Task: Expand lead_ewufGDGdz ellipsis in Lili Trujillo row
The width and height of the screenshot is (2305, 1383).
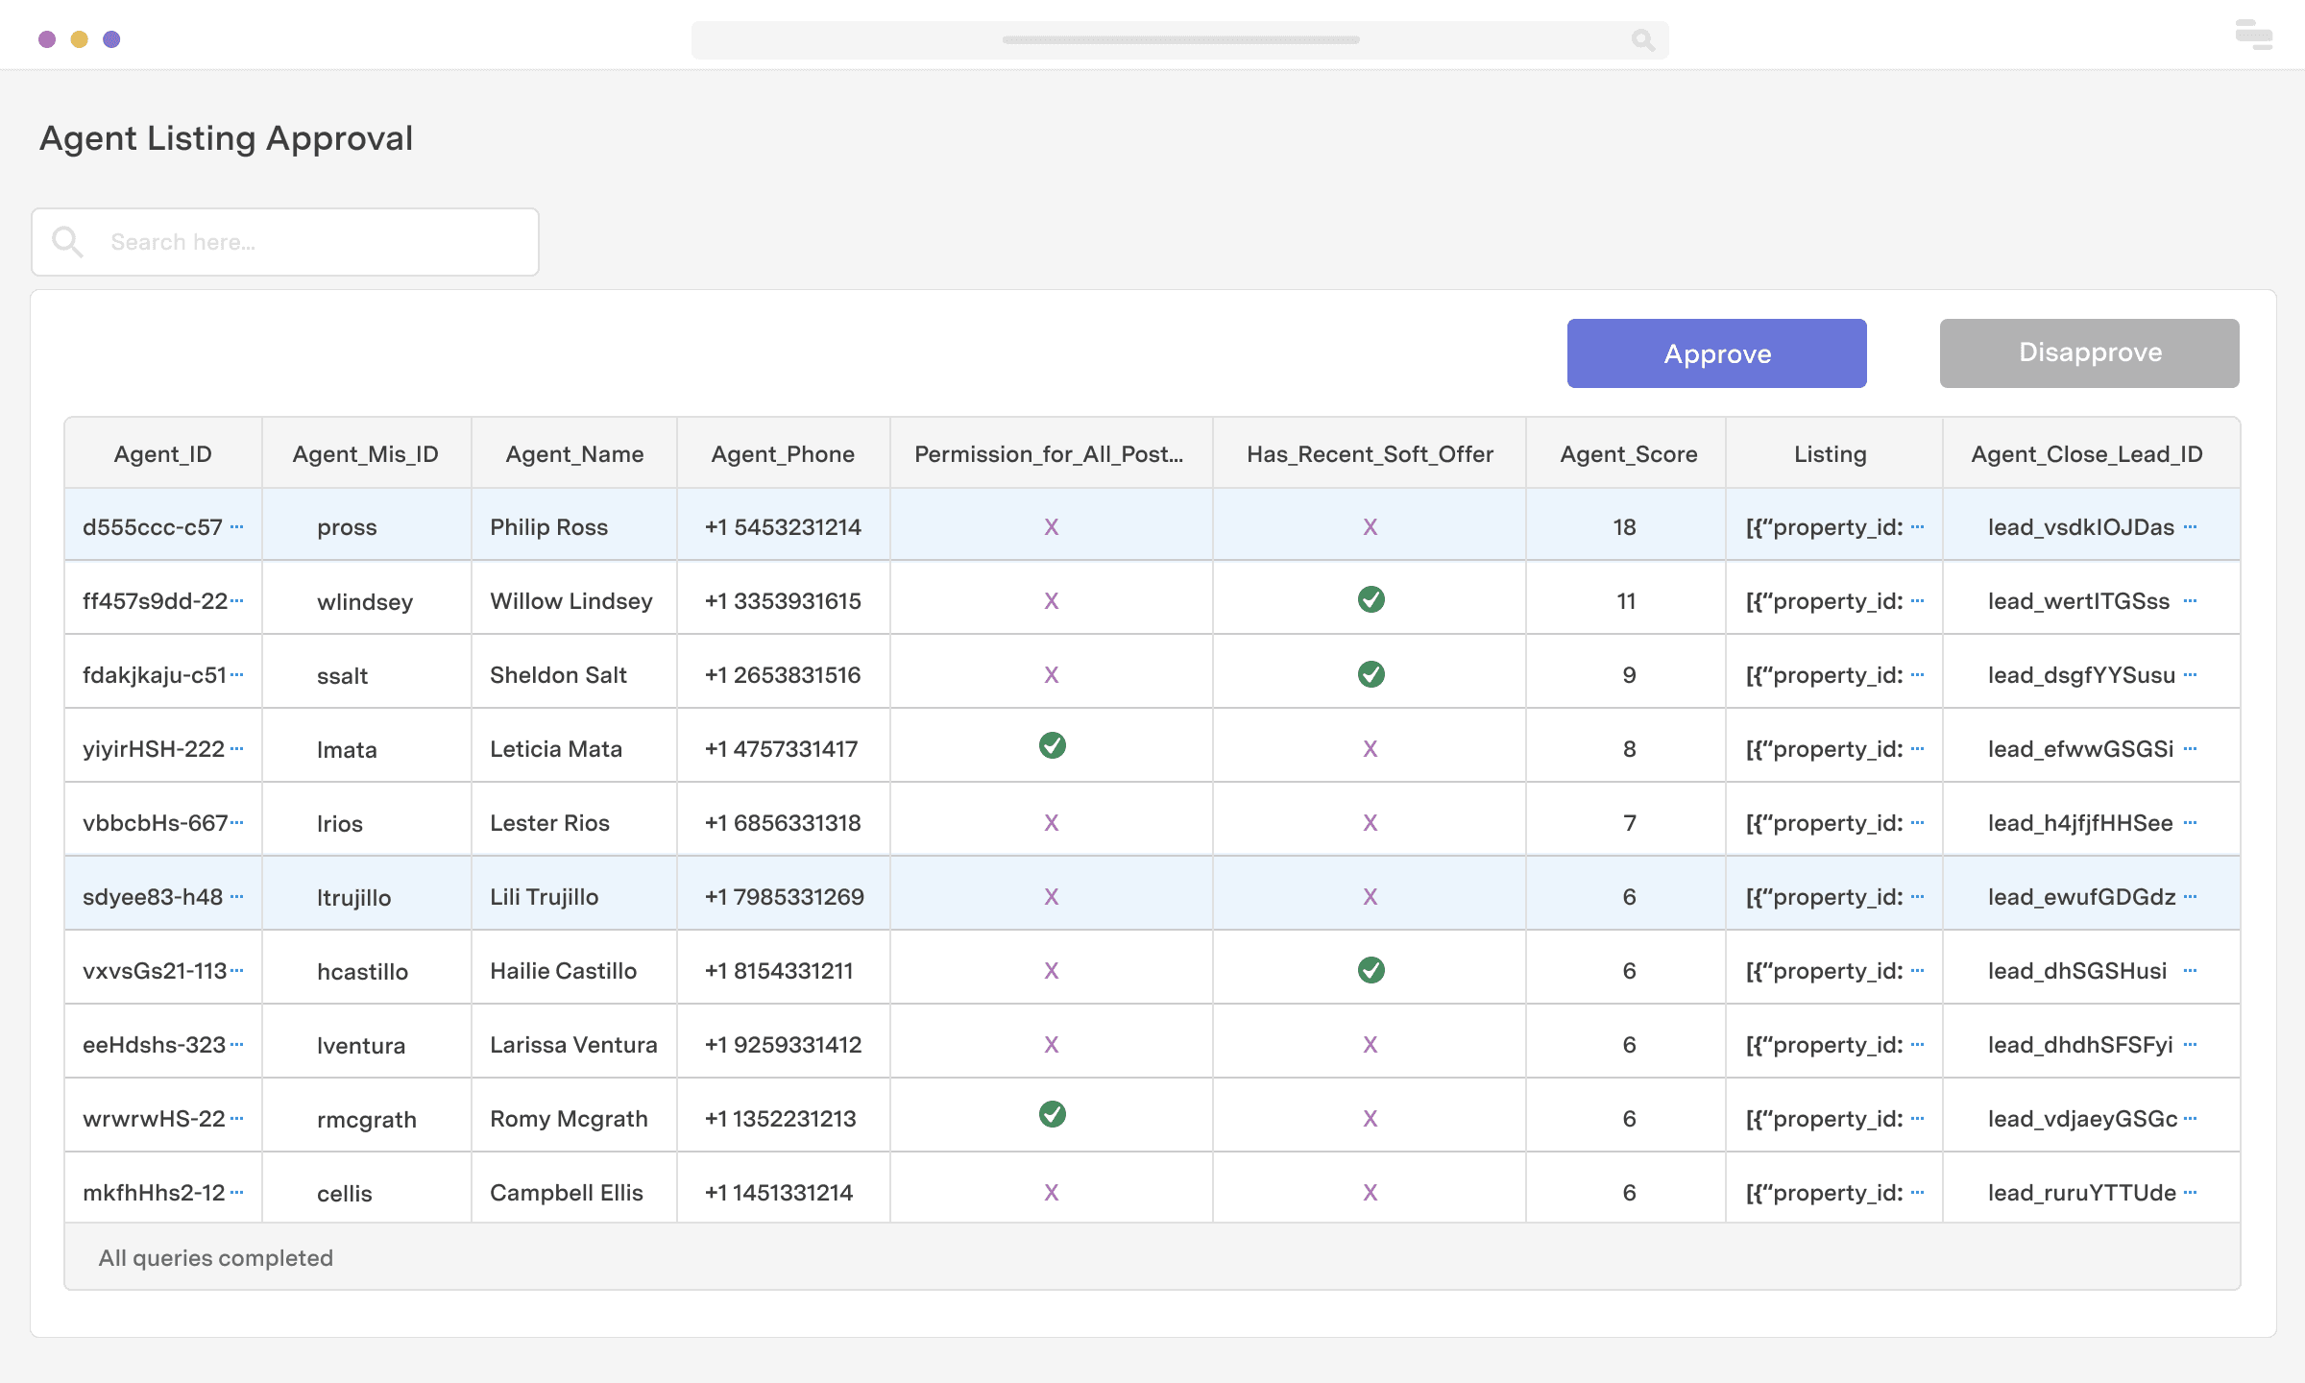Action: point(2190,897)
